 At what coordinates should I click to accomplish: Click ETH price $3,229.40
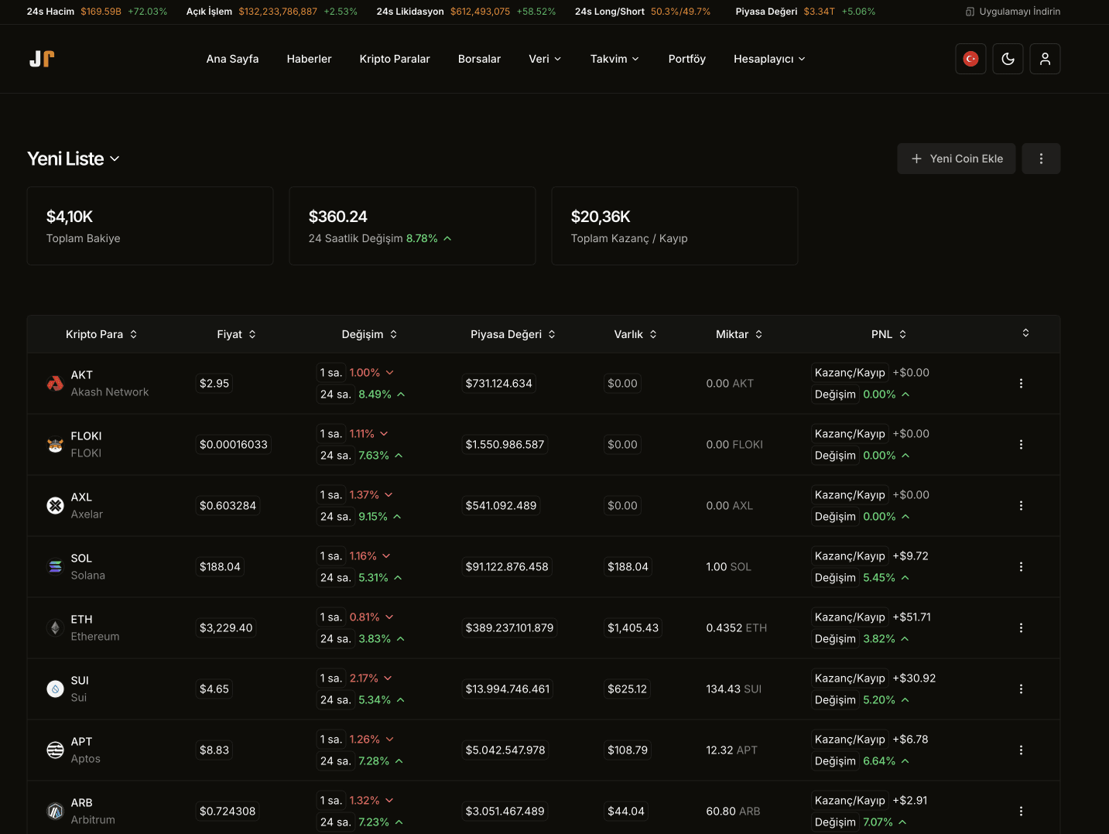(226, 627)
